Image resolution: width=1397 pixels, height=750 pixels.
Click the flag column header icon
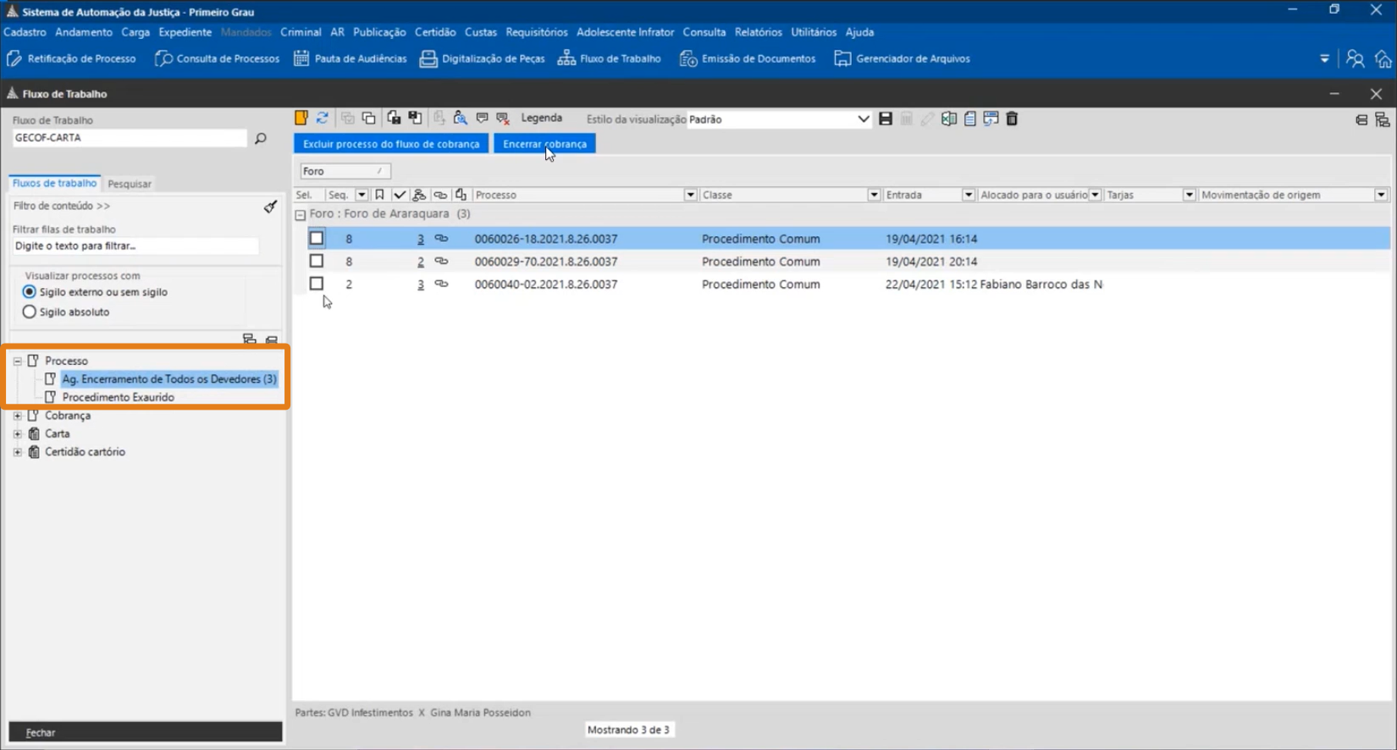click(379, 195)
